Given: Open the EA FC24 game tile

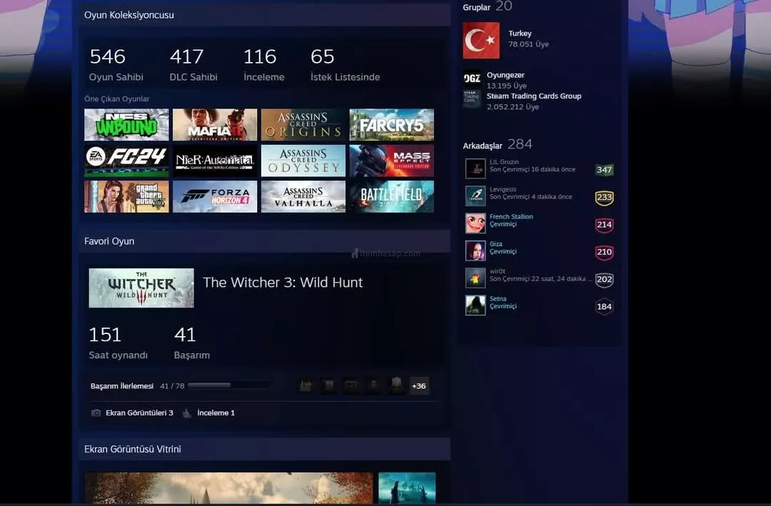Looking at the screenshot, I should click(x=126, y=161).
